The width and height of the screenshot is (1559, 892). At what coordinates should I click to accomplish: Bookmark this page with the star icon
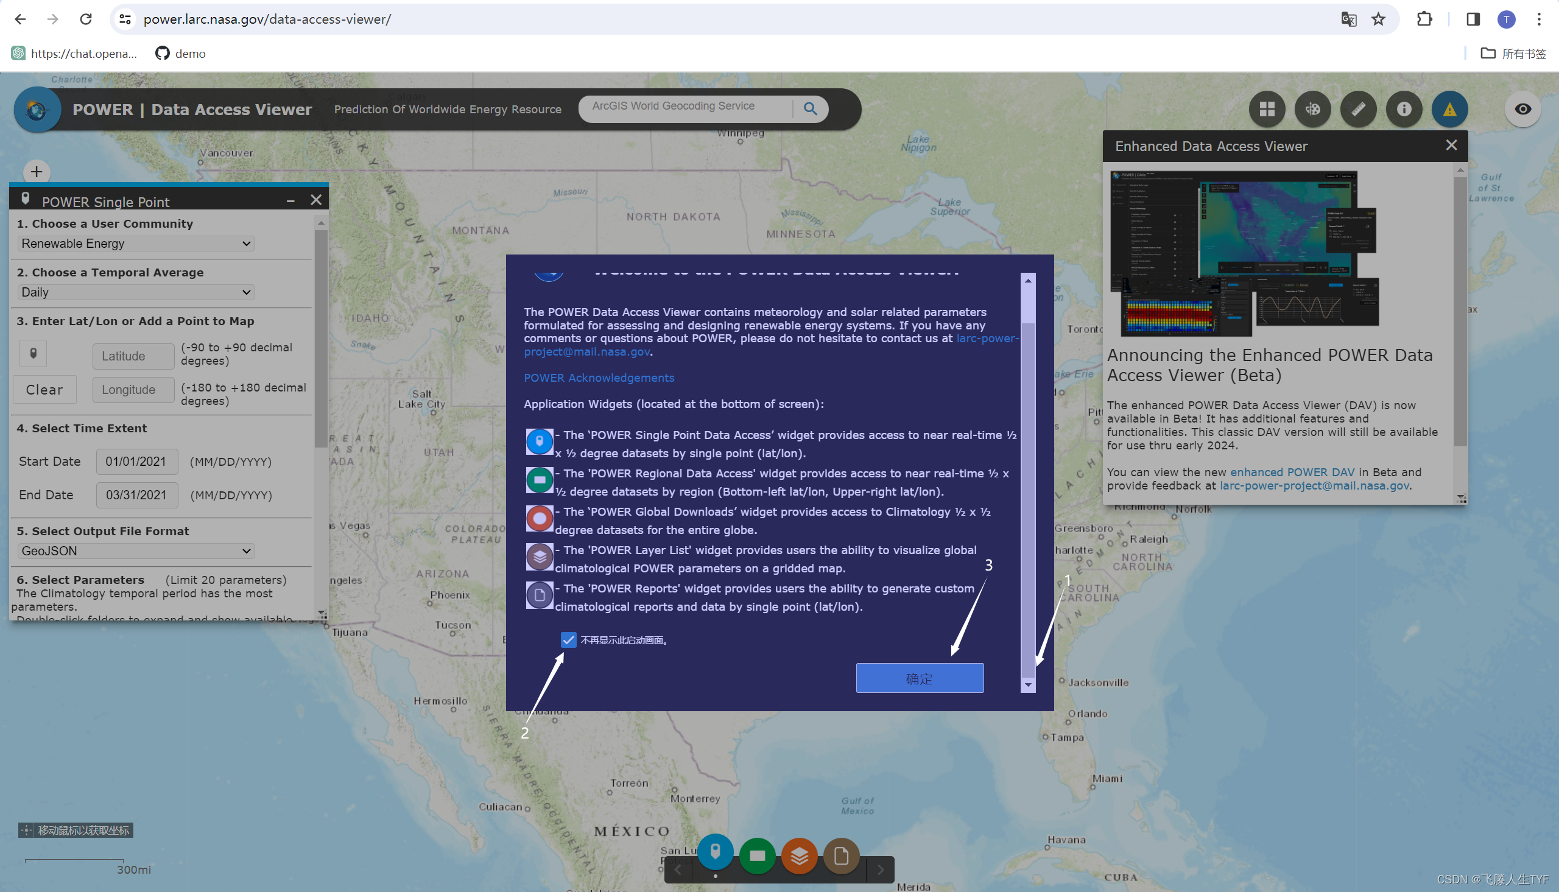click(1378, 19)
